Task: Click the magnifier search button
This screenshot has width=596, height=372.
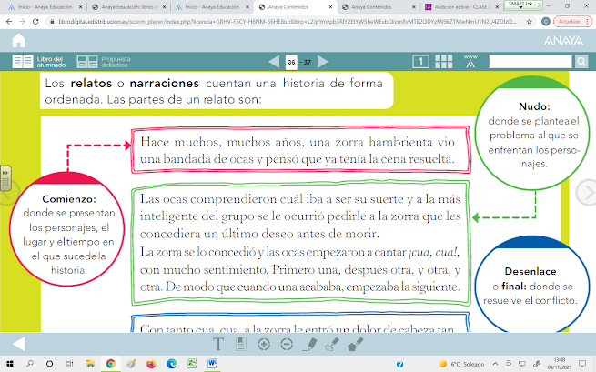Action: [581, 62]
